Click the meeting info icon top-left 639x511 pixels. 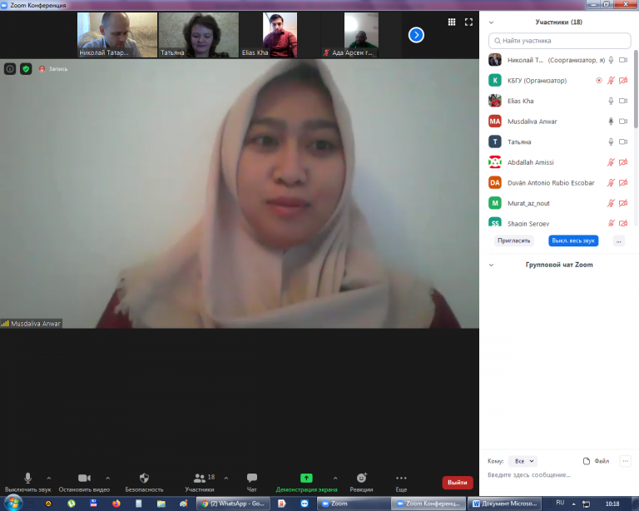(x=10, y=69)
